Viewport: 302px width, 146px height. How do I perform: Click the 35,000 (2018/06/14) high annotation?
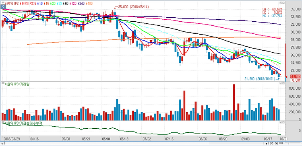(133, 7)
